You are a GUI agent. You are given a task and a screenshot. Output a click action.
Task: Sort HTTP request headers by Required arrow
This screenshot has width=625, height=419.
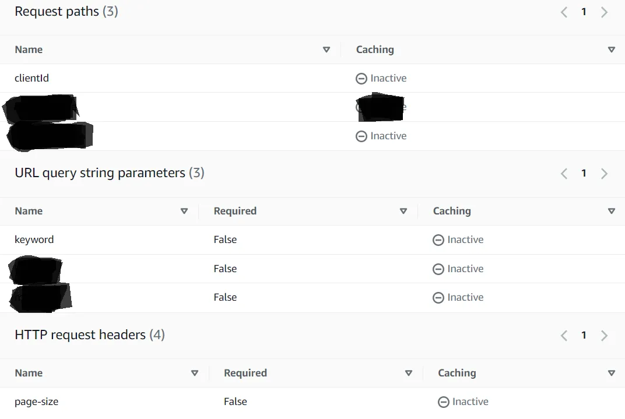[408, 374]
